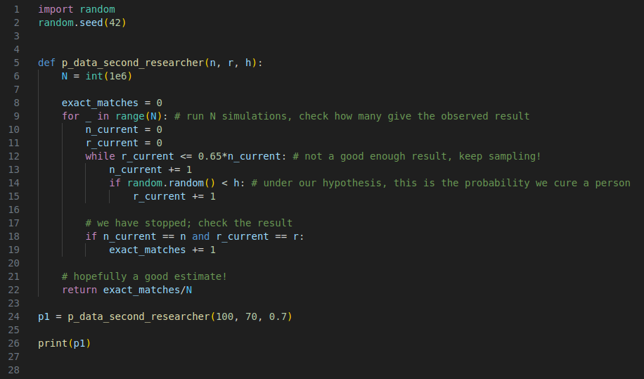Click line number 5 in the gutter
Image resolution: width=644 pixels, height=379 pixels.
[17, 63]
